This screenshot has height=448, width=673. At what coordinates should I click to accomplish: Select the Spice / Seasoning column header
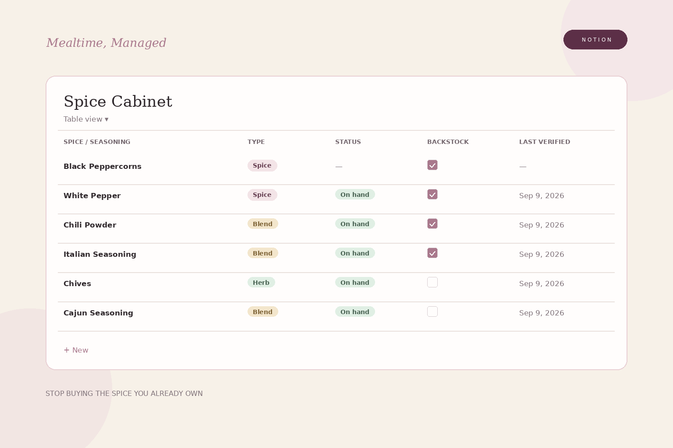[x=97, y=142]
